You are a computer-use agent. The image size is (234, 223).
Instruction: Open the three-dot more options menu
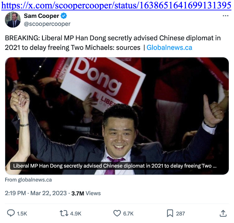(225, 16)
